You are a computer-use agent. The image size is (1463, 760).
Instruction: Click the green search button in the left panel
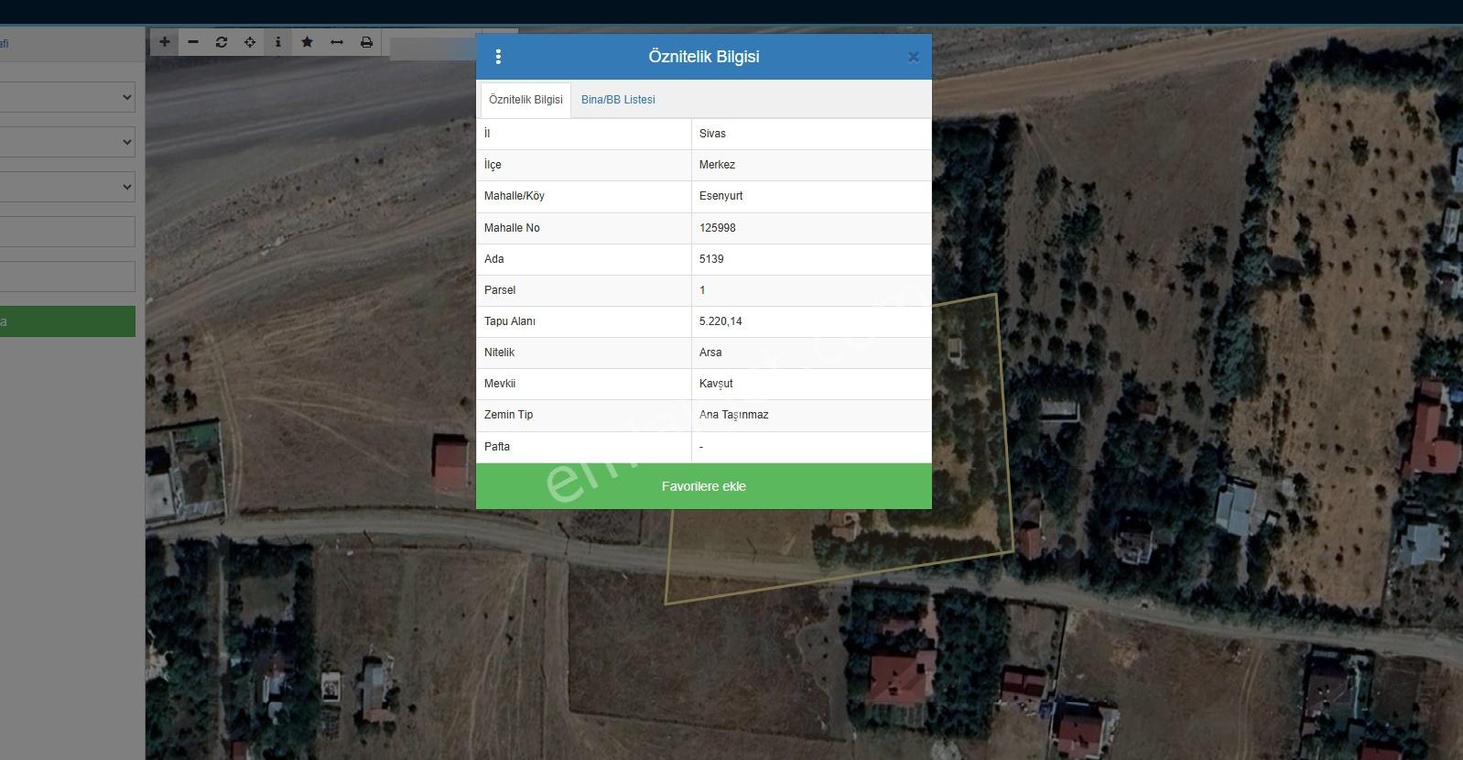point(68,321)
